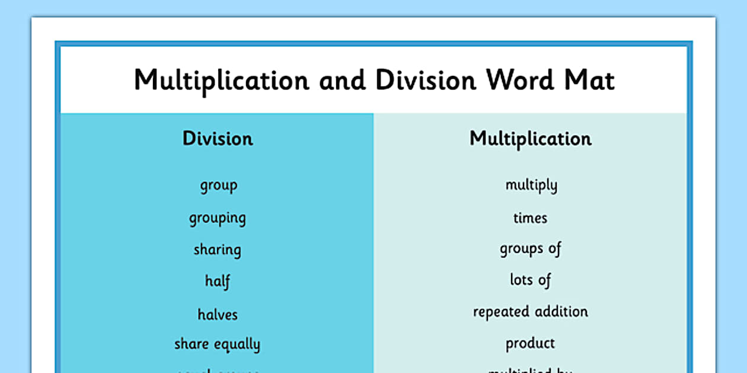This screenshot has height=373, width=747.
Task: Select the word times
Action: click(x=530, y=218)
